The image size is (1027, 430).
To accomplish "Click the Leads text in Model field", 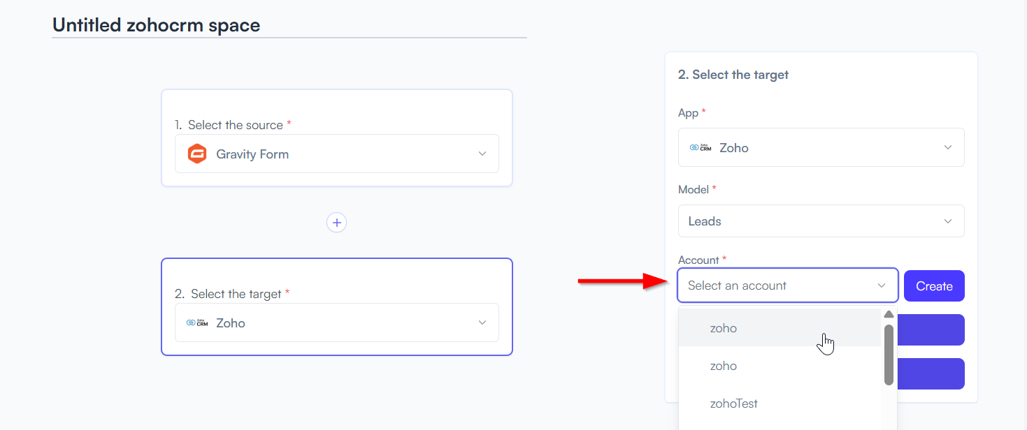I will (x=705, y=221).
